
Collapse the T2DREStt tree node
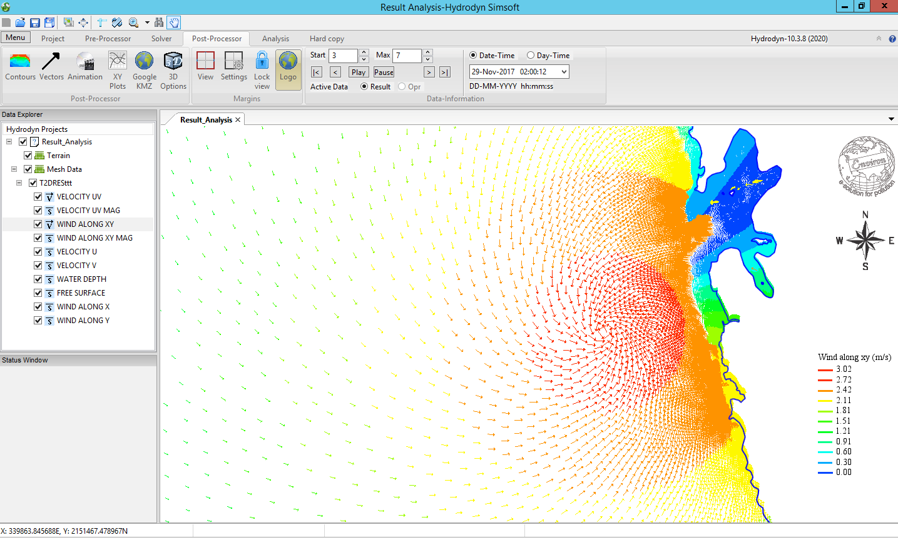(x=19, y=183)
